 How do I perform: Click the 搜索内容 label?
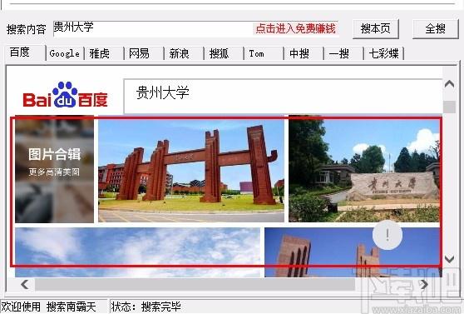(27, 29)
